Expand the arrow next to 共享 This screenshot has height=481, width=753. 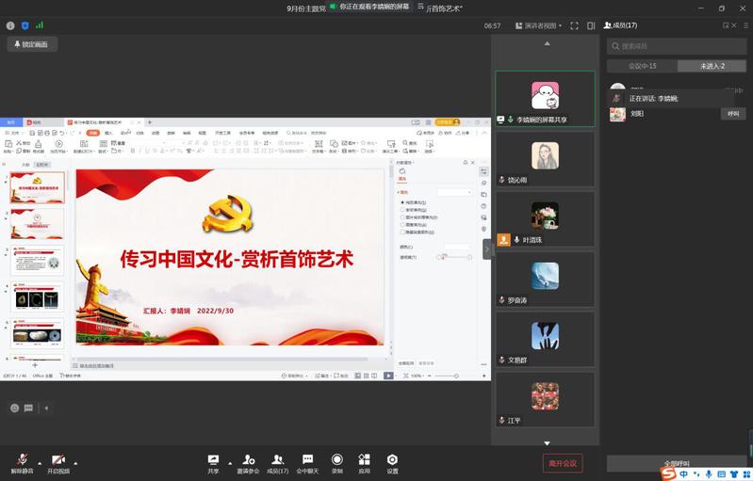[x=230, y=463]
